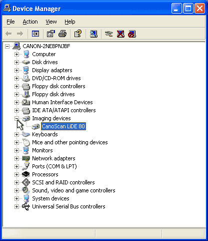Viewport: 208px width, 241px height.
Task: Click the SCSI and RAID controllers icon
Action: click(x=26, y=182)
